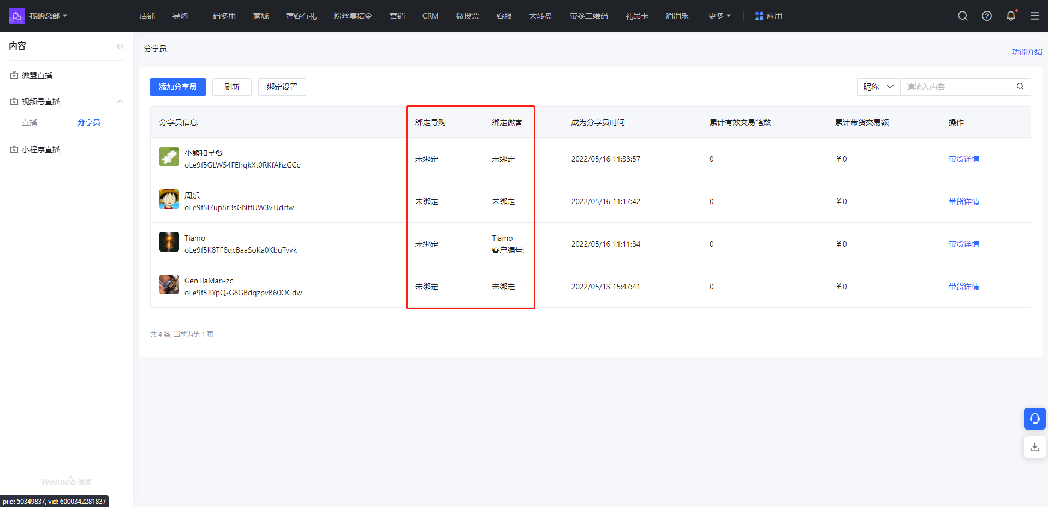The height and width of the screenshot is (507, 1048).
Task: Click Tiamo avatar thumbnail
Action: tap(169, 242)
